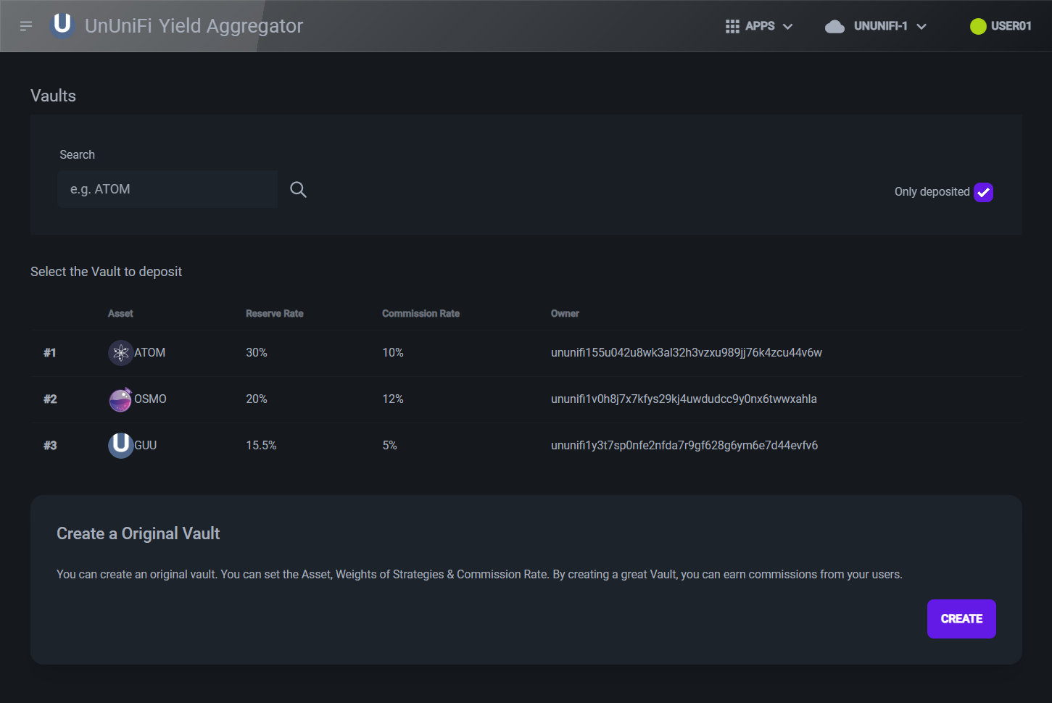The height and width of the screenshot is (703, 1052).
Task: Select the OSMO vault owner address
Action: 683,399
